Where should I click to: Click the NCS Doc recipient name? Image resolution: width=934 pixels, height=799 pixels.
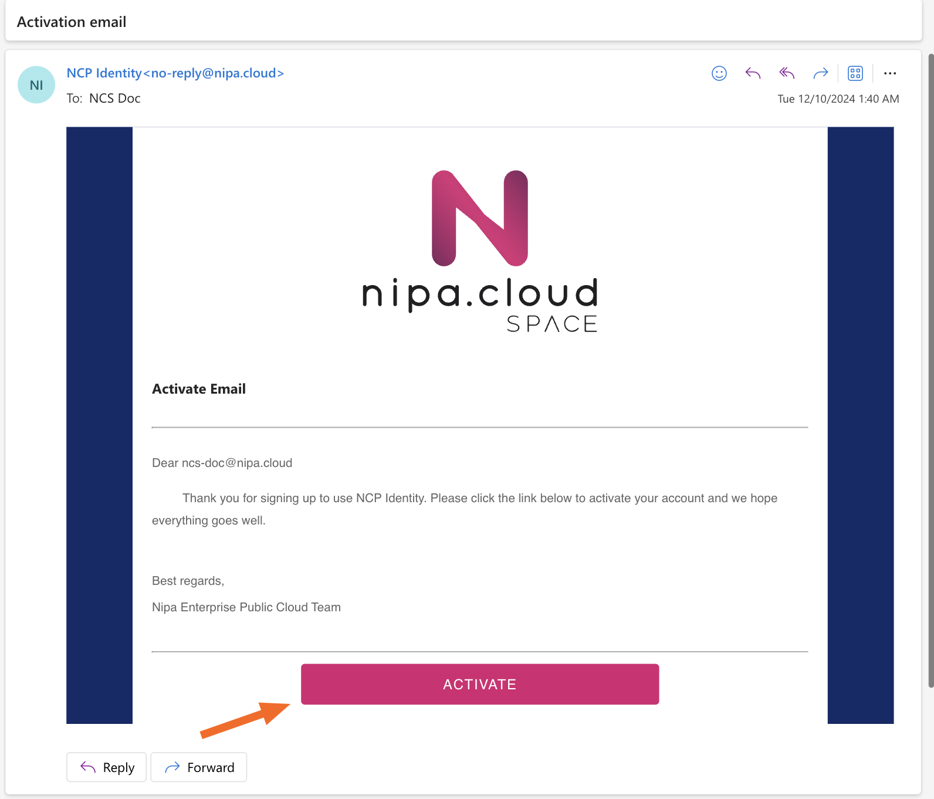(x=115, y=99)
